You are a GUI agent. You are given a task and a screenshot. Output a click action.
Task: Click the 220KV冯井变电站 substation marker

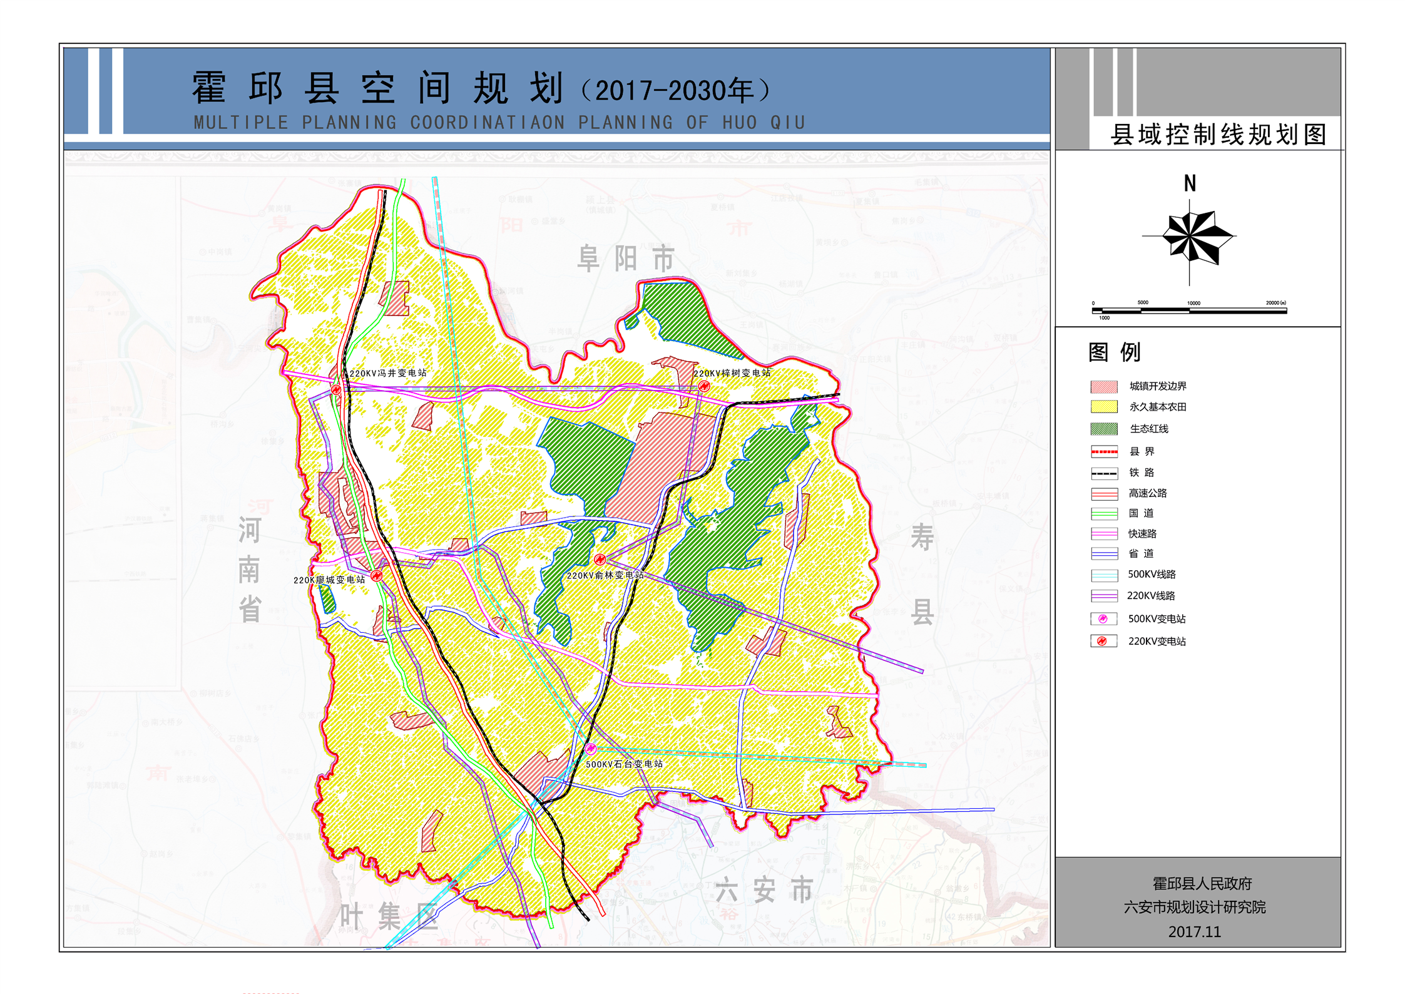pyautogui.click(x=336, y=389)
